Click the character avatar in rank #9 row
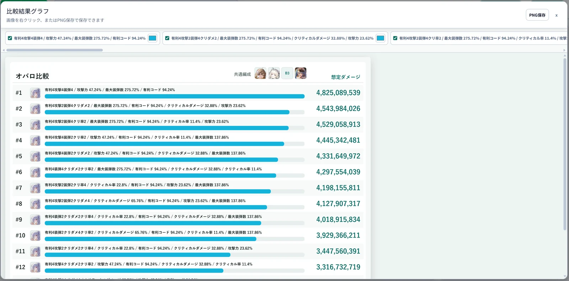 (35, 220)
